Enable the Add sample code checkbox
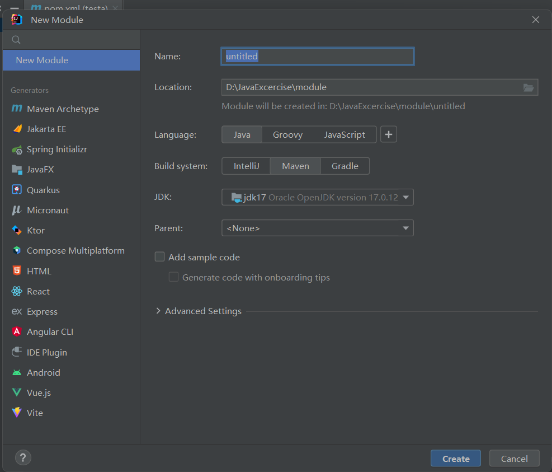This screenshot has height=472, width=552. (159, 256)
